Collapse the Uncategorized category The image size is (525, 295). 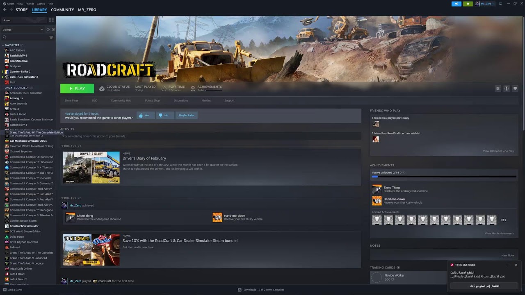point(2,88)
